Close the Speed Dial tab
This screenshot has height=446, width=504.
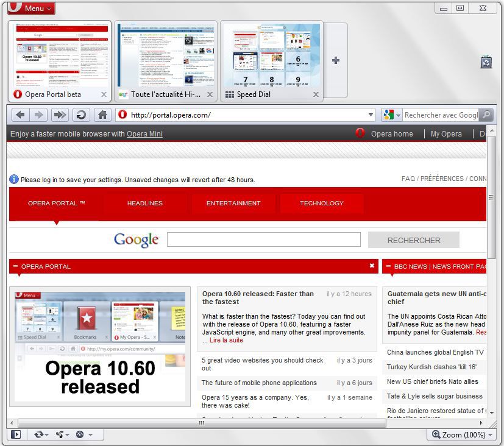[316, 94]
